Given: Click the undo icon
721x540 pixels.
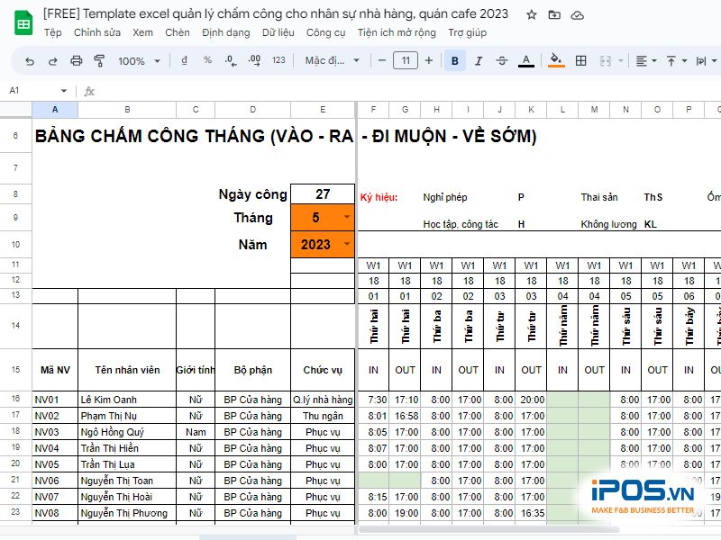Looking at the screenshot, I should [30, 60].
